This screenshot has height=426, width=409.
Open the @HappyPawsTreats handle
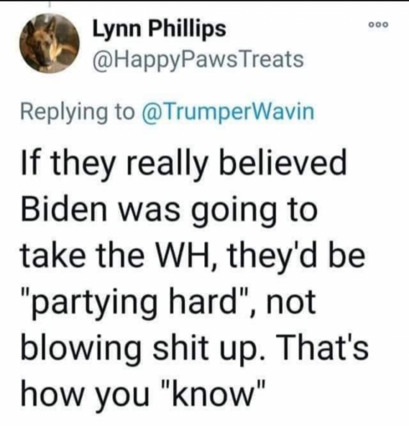click(199, 60)
